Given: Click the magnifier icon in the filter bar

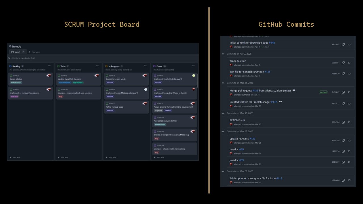Looking at the screenshot, I should tap(10, 58).
